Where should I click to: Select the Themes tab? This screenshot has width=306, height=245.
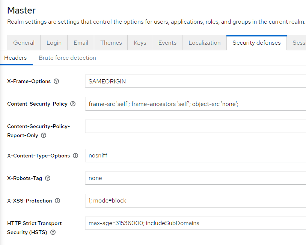[111, 43]
